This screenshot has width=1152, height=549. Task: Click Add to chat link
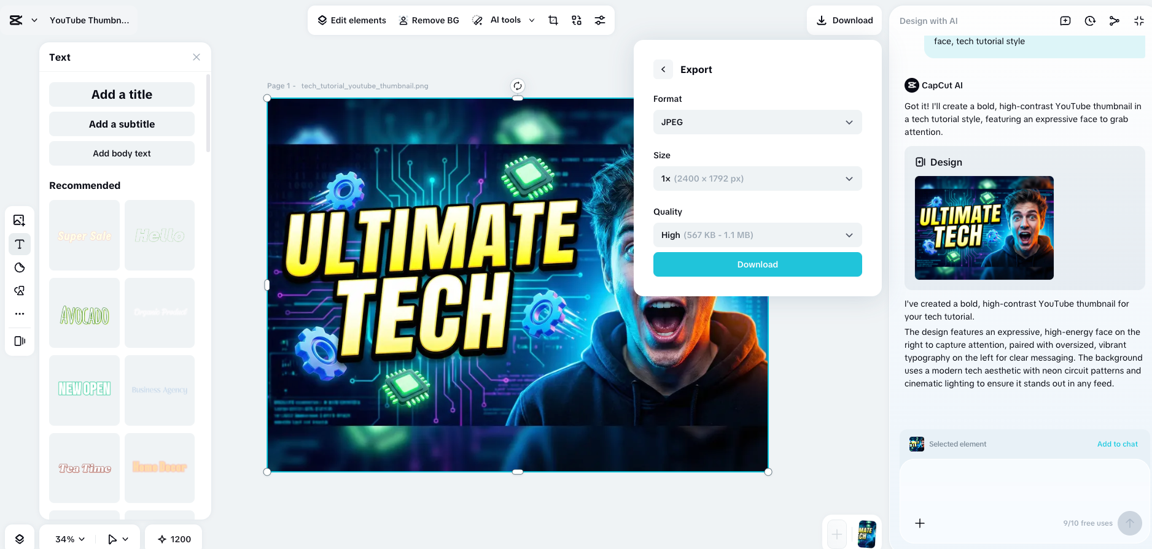point(1118,444)
